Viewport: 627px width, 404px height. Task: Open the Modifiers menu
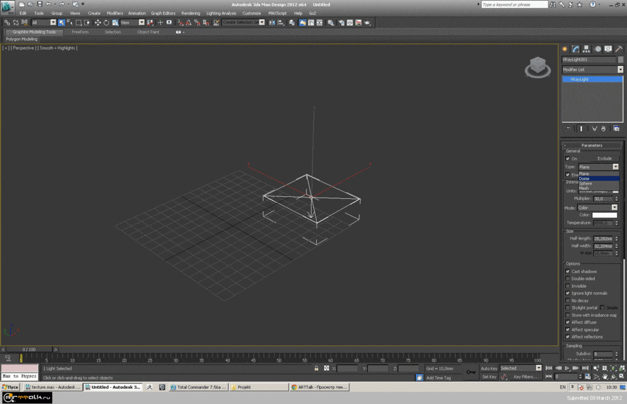(115, 13)
